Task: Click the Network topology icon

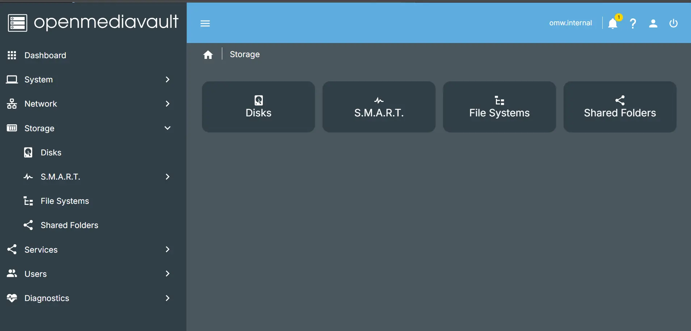Action: 12,104
